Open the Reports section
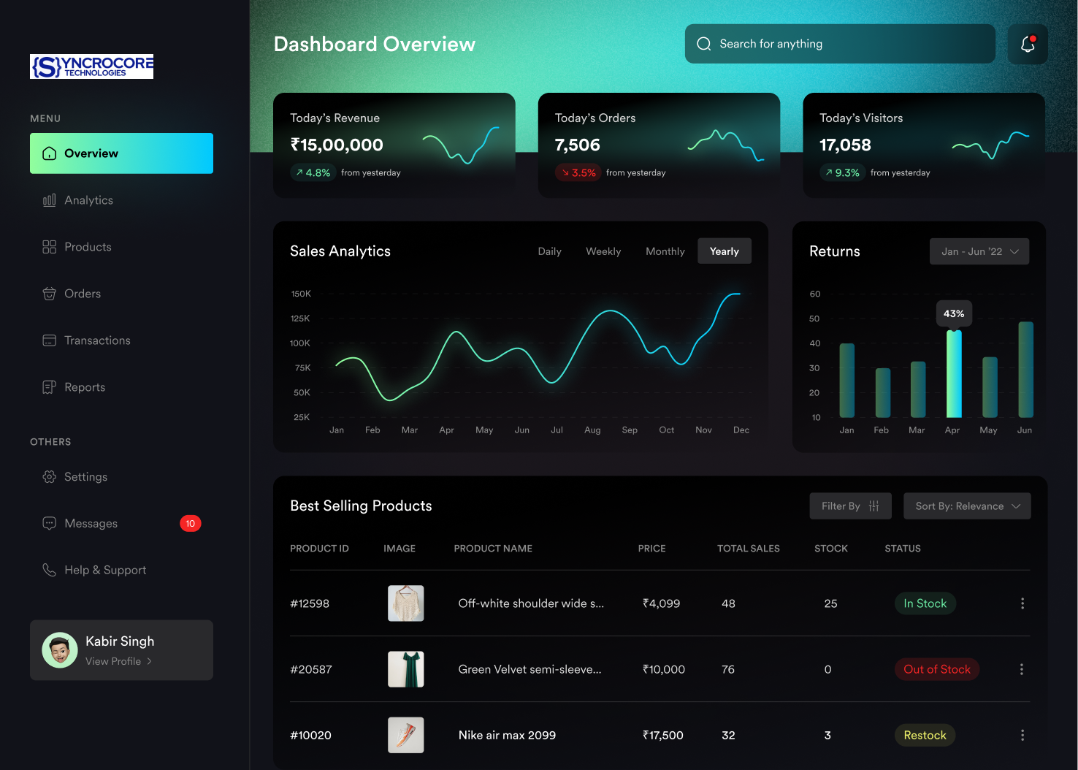 point(85,387)
